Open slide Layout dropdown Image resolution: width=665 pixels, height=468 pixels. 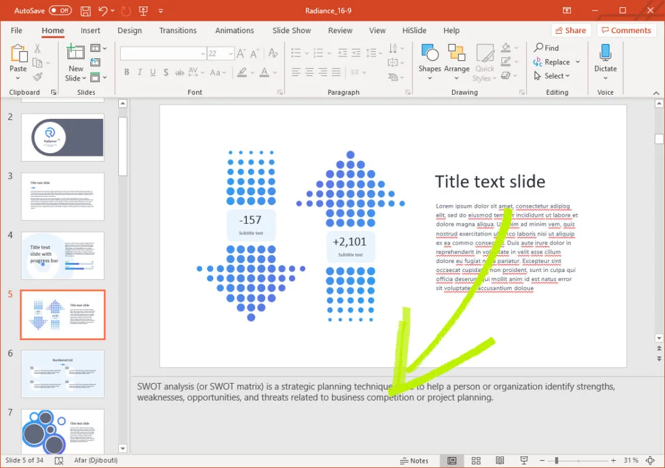99,48
